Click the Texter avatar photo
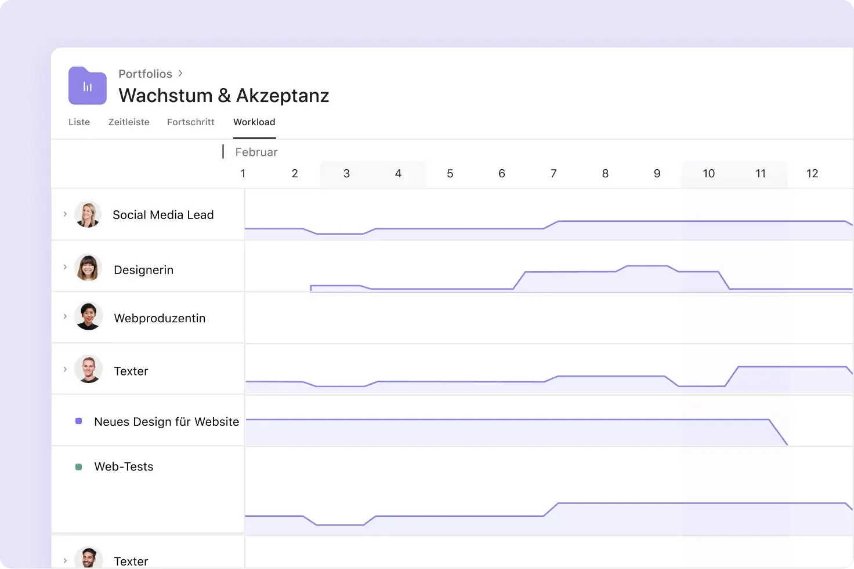 click(88, 369)
